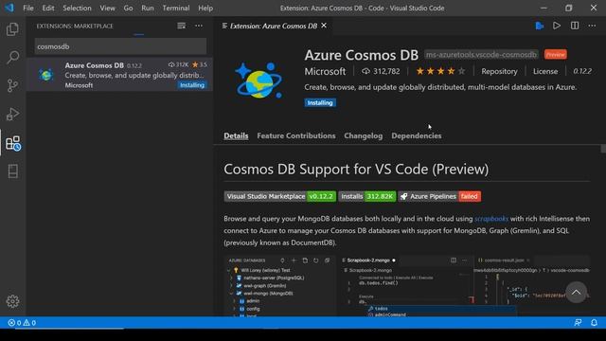
Task: Click the 312,782 install count
Action: (381, 72)
